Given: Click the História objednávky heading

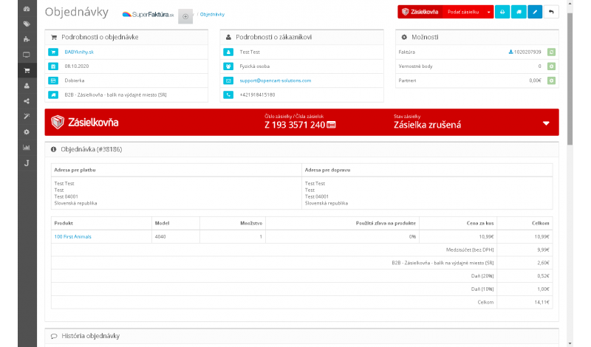Looking at the screenshot, I should pos(90,336).
